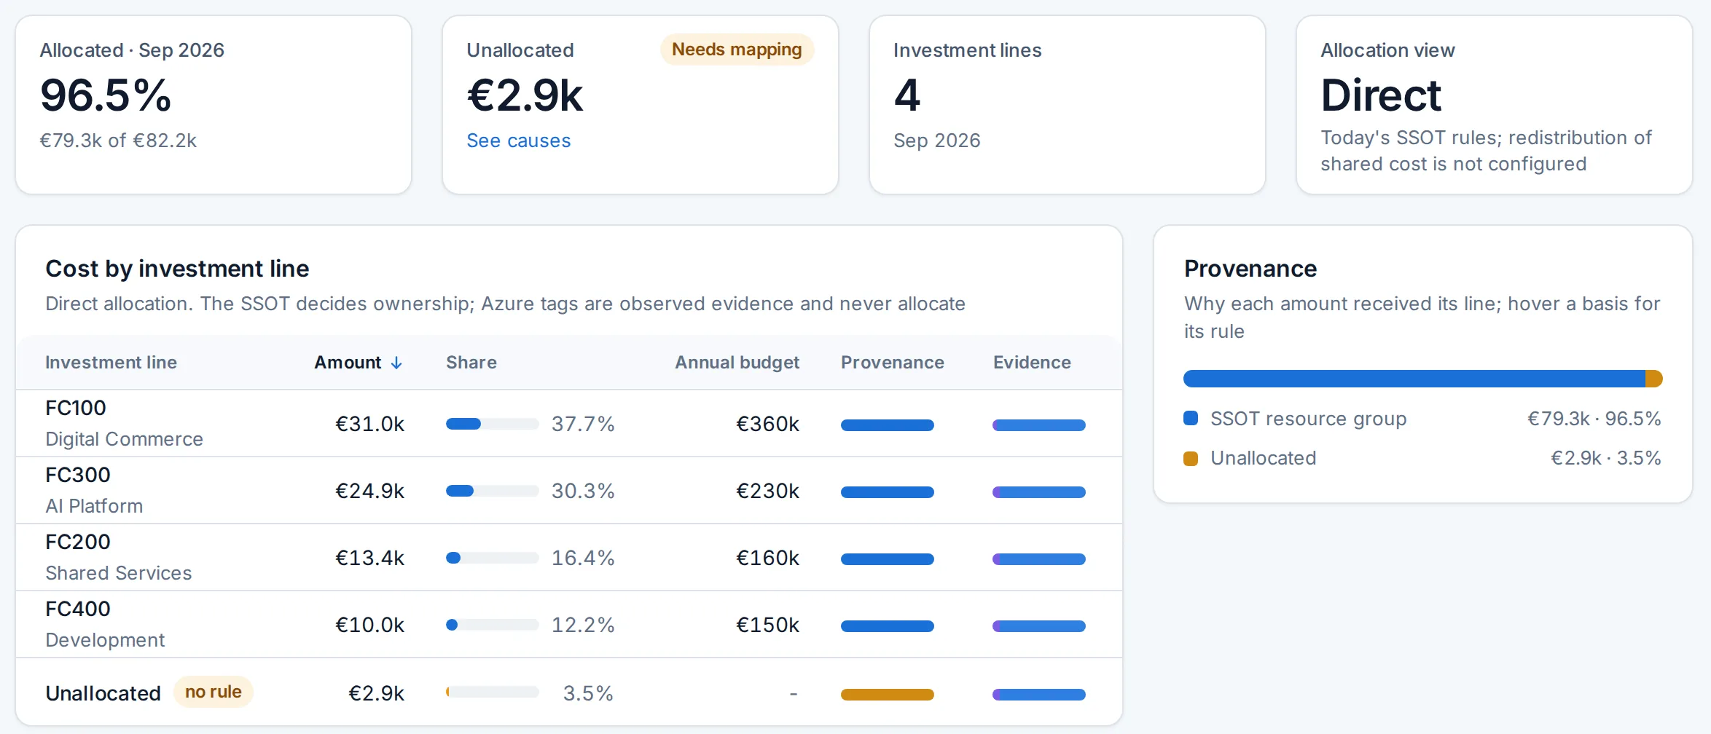
Task: Select the FC300 investment line code
Action: (78, 475)
